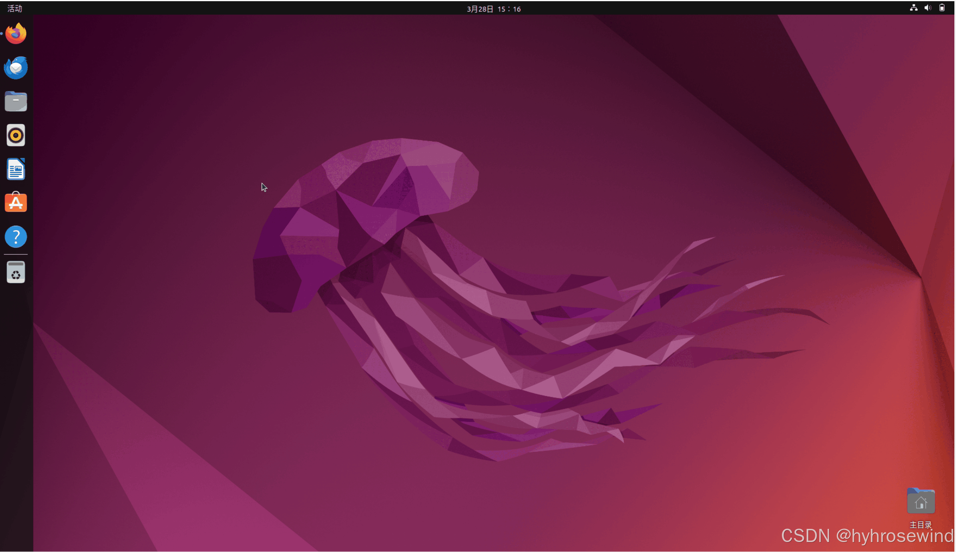Click the dock separator line above Trash
This screenshot has width=956, height=552.
pyautogui.click(x=16, y=254)
